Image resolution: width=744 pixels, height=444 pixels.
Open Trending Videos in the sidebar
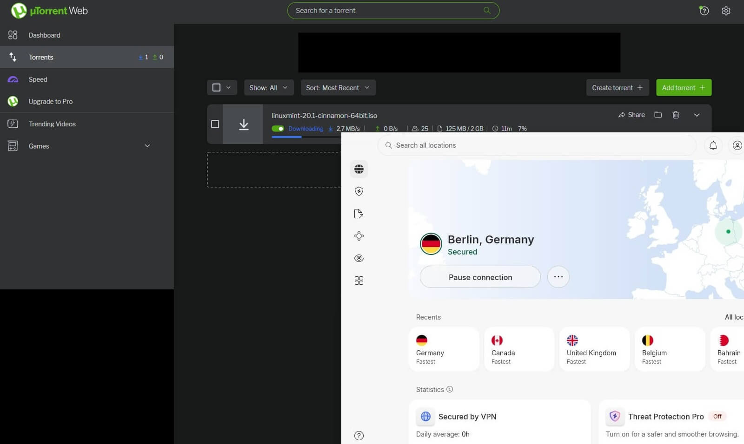pos(52,124)
